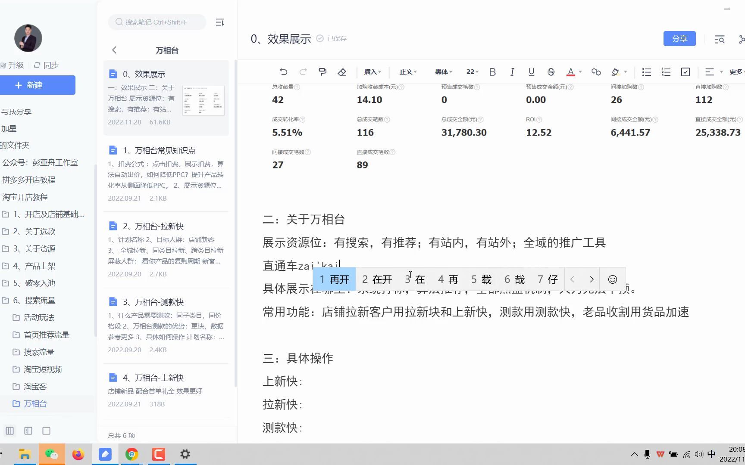The image size is (745, 465).
Task: Open 拼多多开店教程 in sidebar
Action: tap(28, 180)
